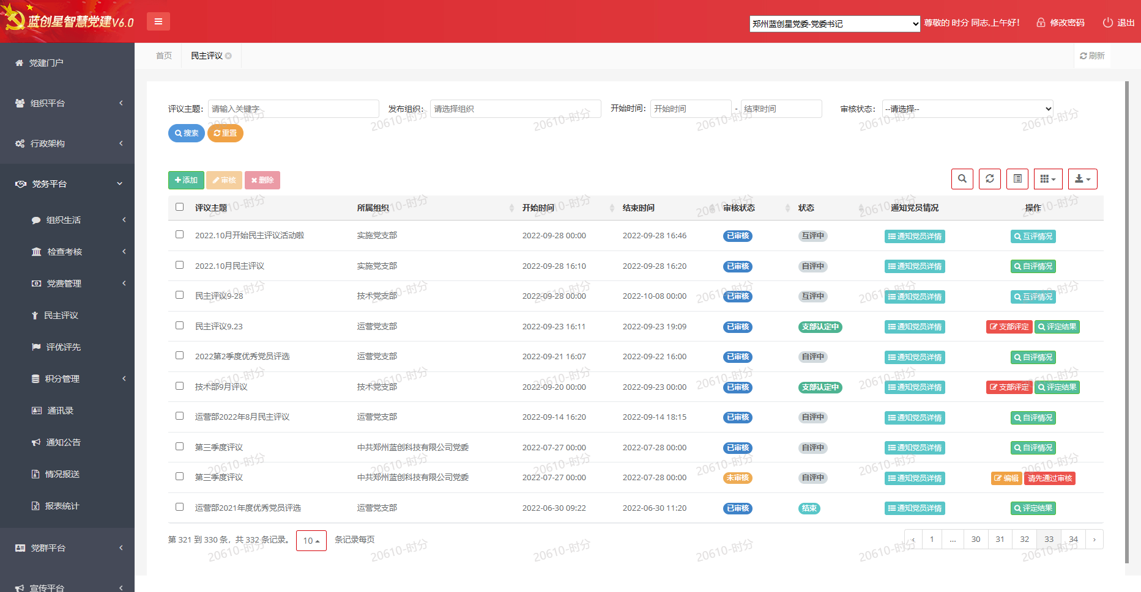This screenshot has width=1141, height=592.
Task: Check the row 运营部2021年度优秀党员评选
Action: (179, 507)
